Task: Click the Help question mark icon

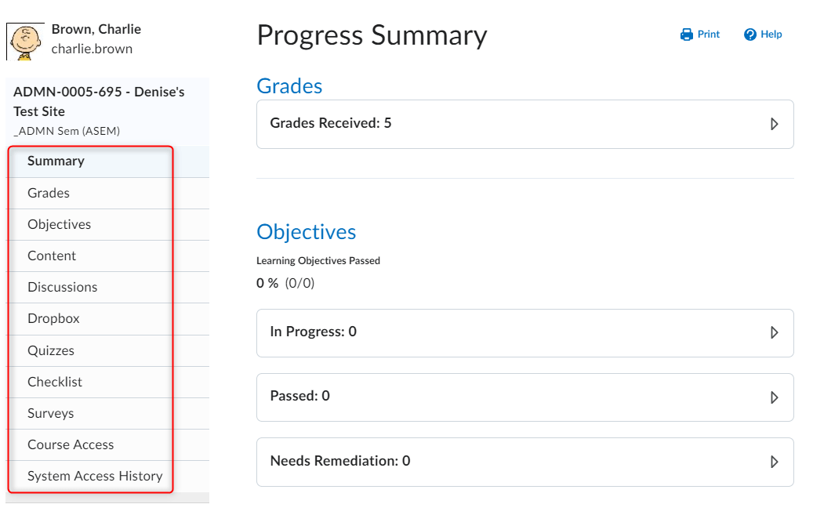Action: pos(750,34)
